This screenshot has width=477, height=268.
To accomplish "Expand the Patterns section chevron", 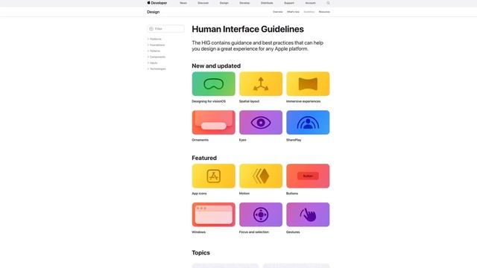I will (x=148, y=51).
